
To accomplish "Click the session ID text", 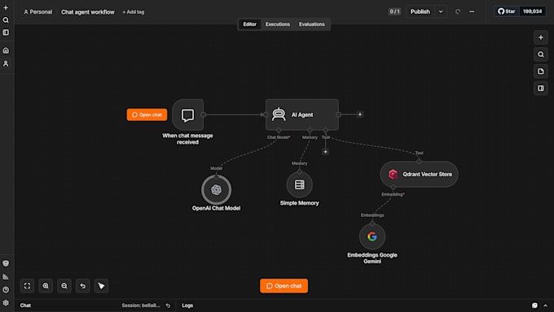I will tap(141, 305).
